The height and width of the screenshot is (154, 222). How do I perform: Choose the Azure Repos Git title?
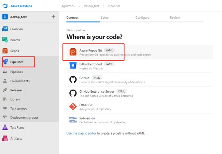(91, 50)
